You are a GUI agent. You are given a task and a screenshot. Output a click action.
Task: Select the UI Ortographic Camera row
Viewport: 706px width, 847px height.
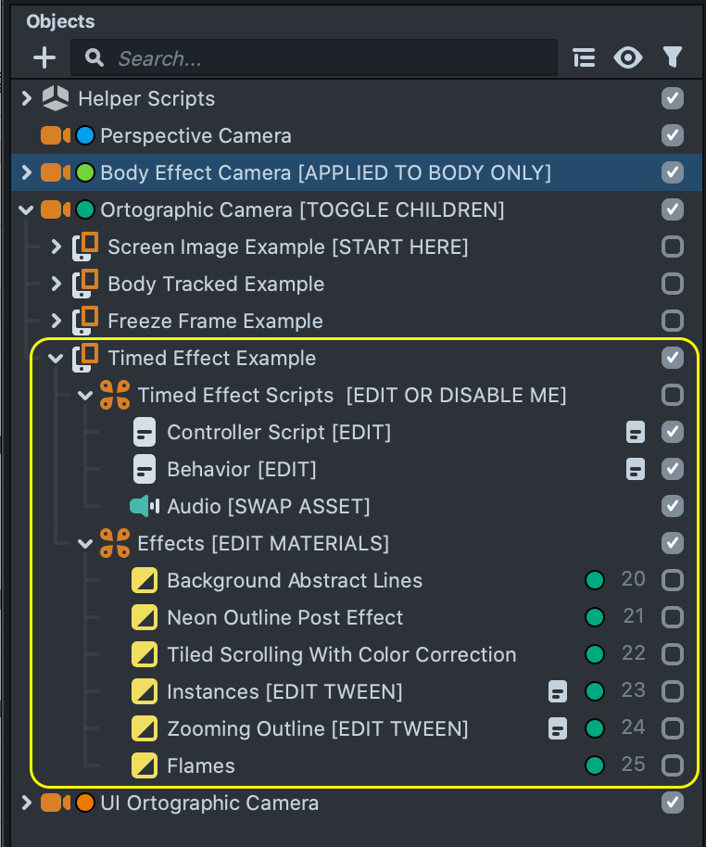208,803
